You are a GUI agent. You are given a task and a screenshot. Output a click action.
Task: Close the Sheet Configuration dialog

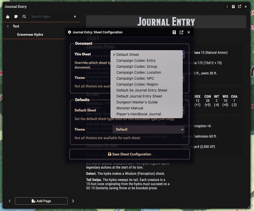tap(189, 32)
